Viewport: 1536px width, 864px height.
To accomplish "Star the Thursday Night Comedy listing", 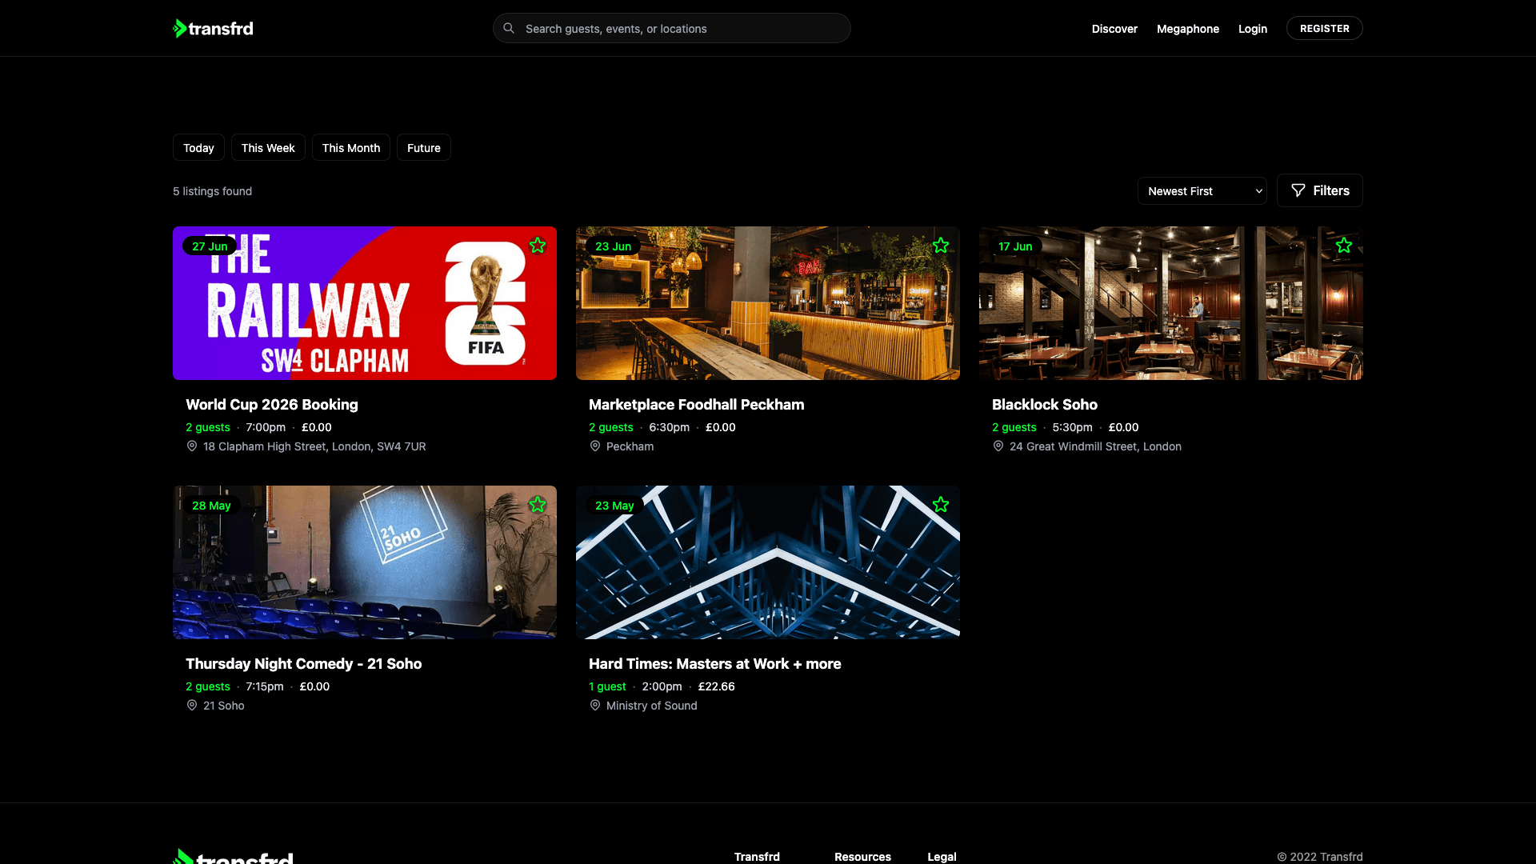I will pyautogui.click(x=538, y=505).
